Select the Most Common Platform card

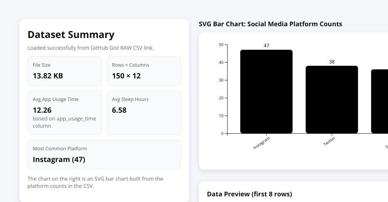tap(104, 154)
